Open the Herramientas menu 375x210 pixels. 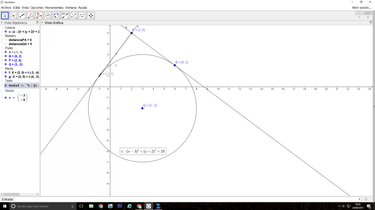(54, 7)
